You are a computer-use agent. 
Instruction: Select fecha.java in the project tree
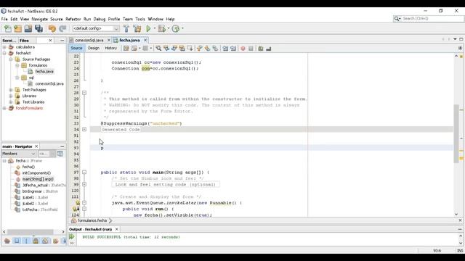[x=44, y=71]
